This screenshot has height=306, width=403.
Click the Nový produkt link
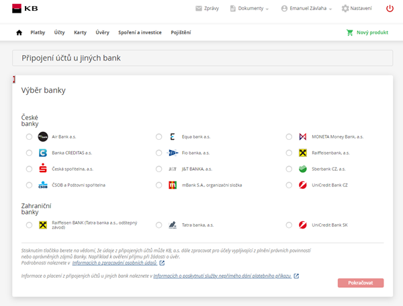(372, 32)
